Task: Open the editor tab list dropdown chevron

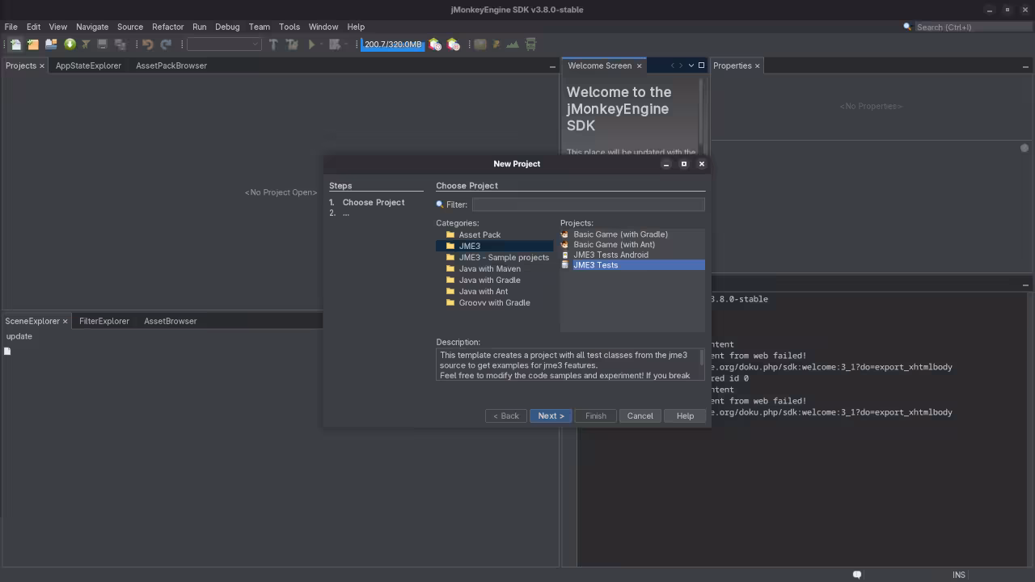Action: click(x=691, y=65)
